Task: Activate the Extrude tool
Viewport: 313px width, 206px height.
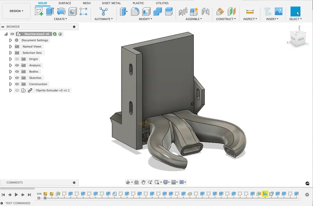Action: pyautogui.click(x=50, y=11)
